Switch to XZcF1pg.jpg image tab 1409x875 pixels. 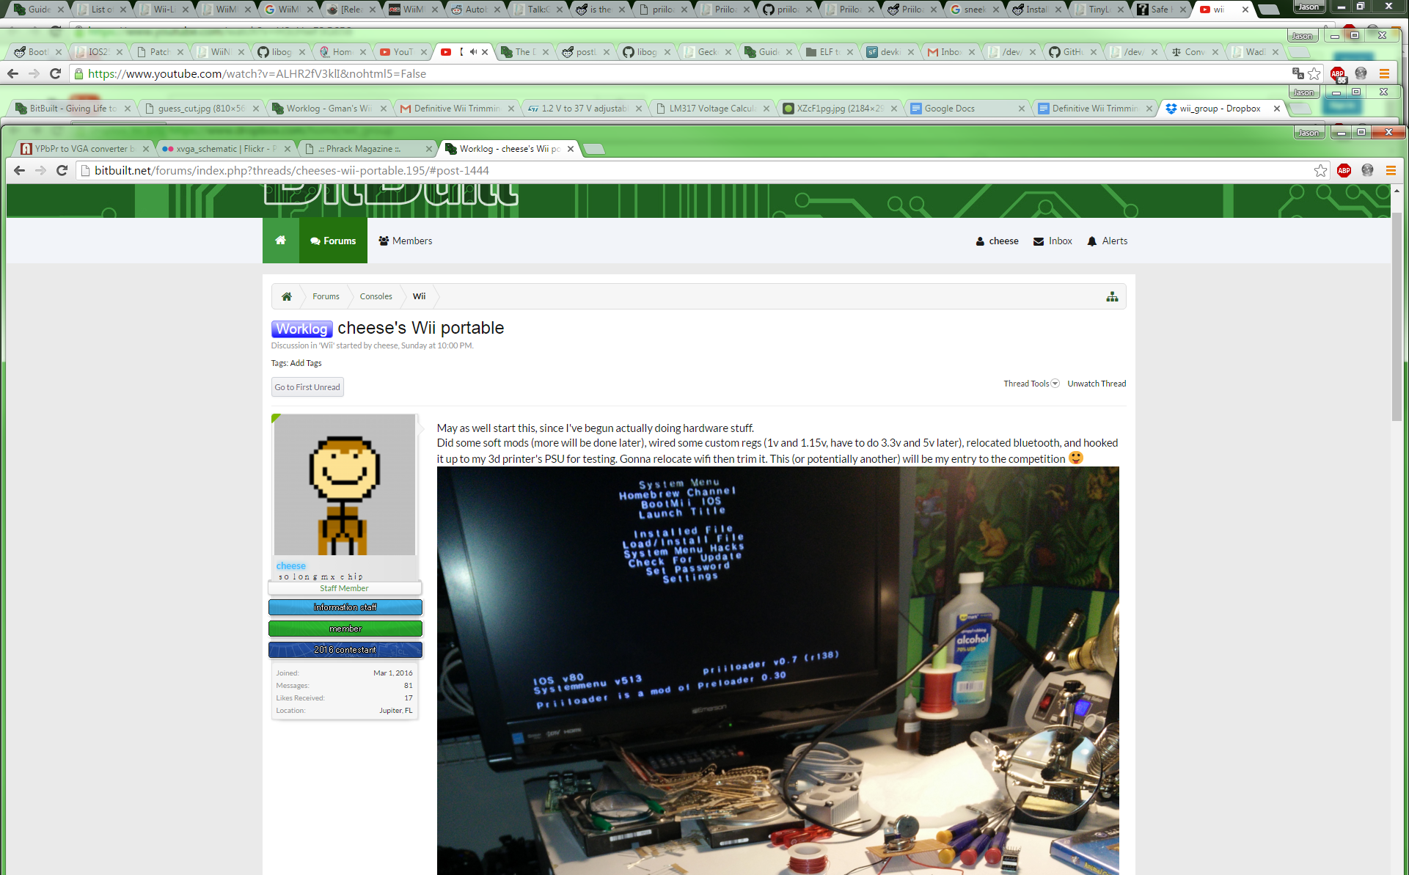[839, 109]
